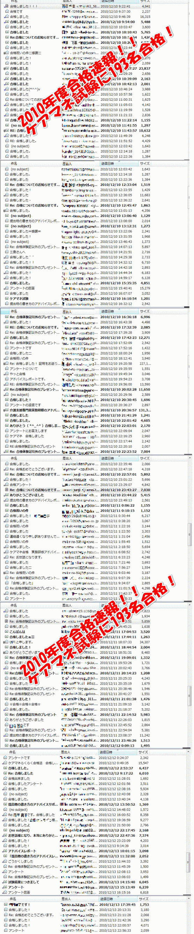Click envelope icon of 'アンケートの返信です' email
The height and width of the screenshot is (934, 194).
click(x=7, y=405)
